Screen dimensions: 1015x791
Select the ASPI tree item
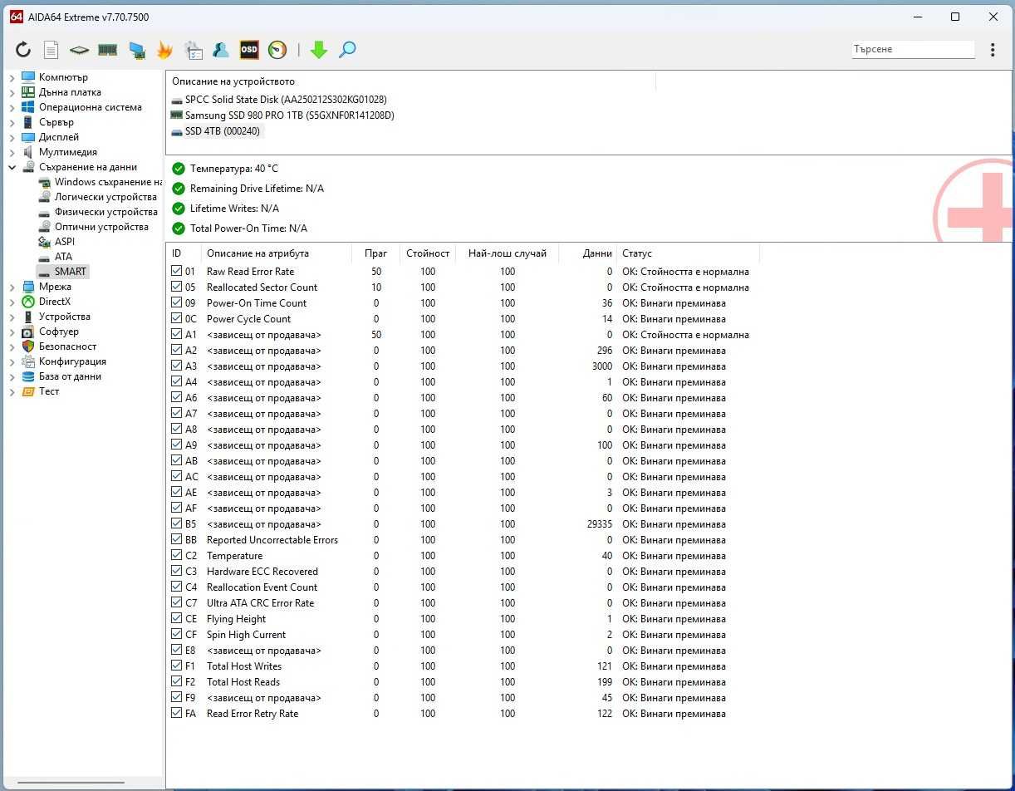tap(65, 242)
